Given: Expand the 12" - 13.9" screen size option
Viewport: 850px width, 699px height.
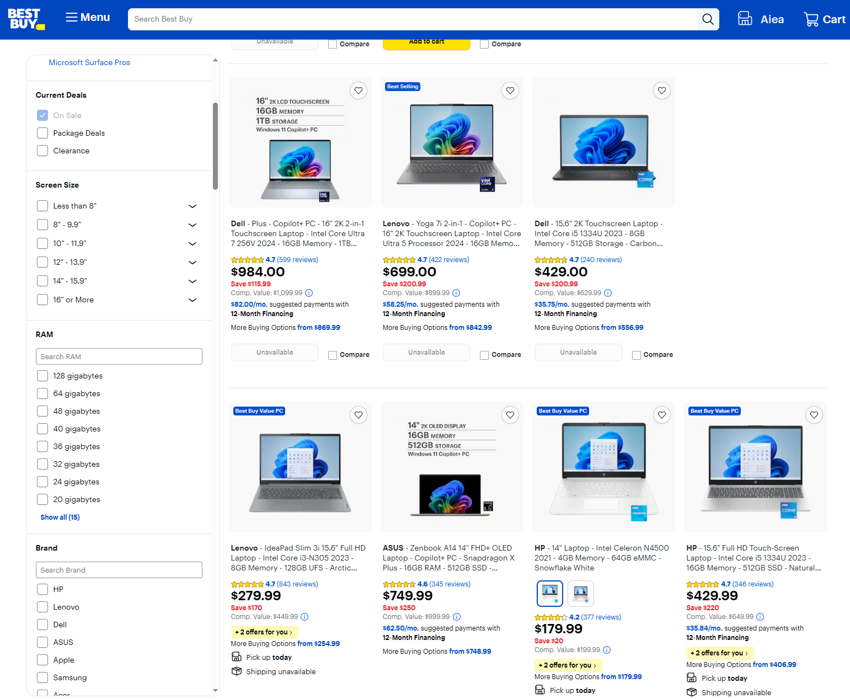Looking at the screenshot, I should coord(192,263).
